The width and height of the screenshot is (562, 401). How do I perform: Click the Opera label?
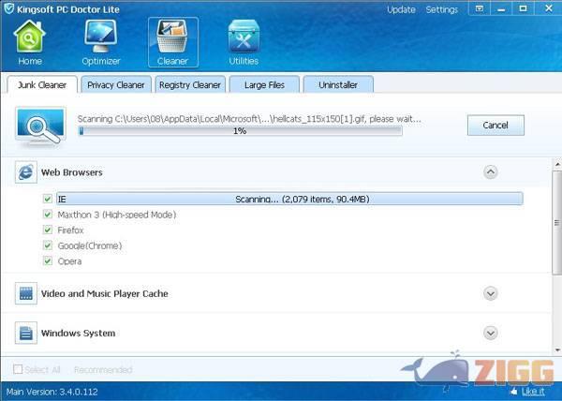69,260
